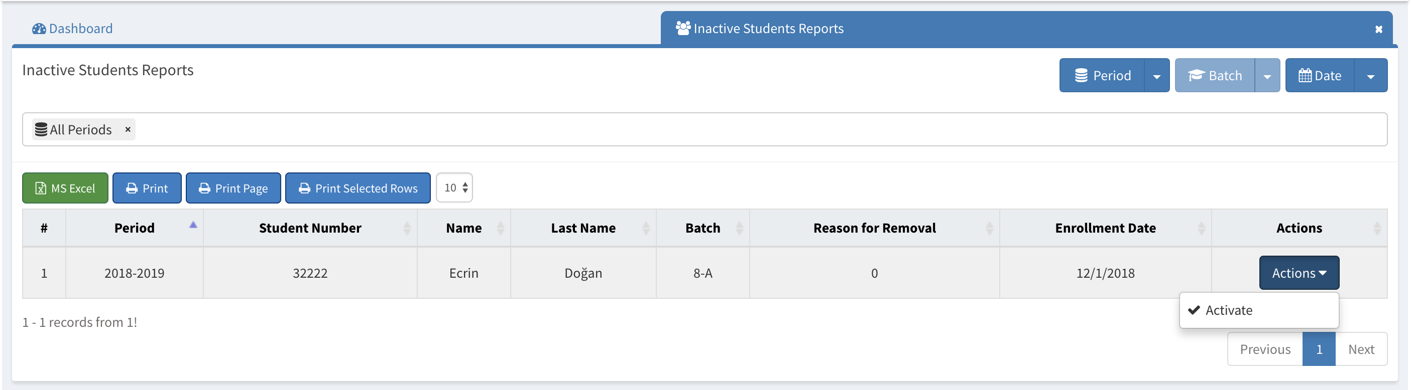
Task: Click the Date calendar icon
Action: pyautogui.click(x=1305, y=76)
